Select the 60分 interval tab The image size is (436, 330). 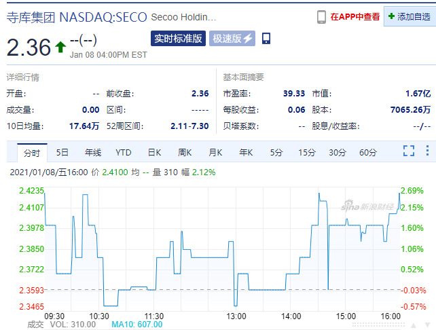[368, 153]
